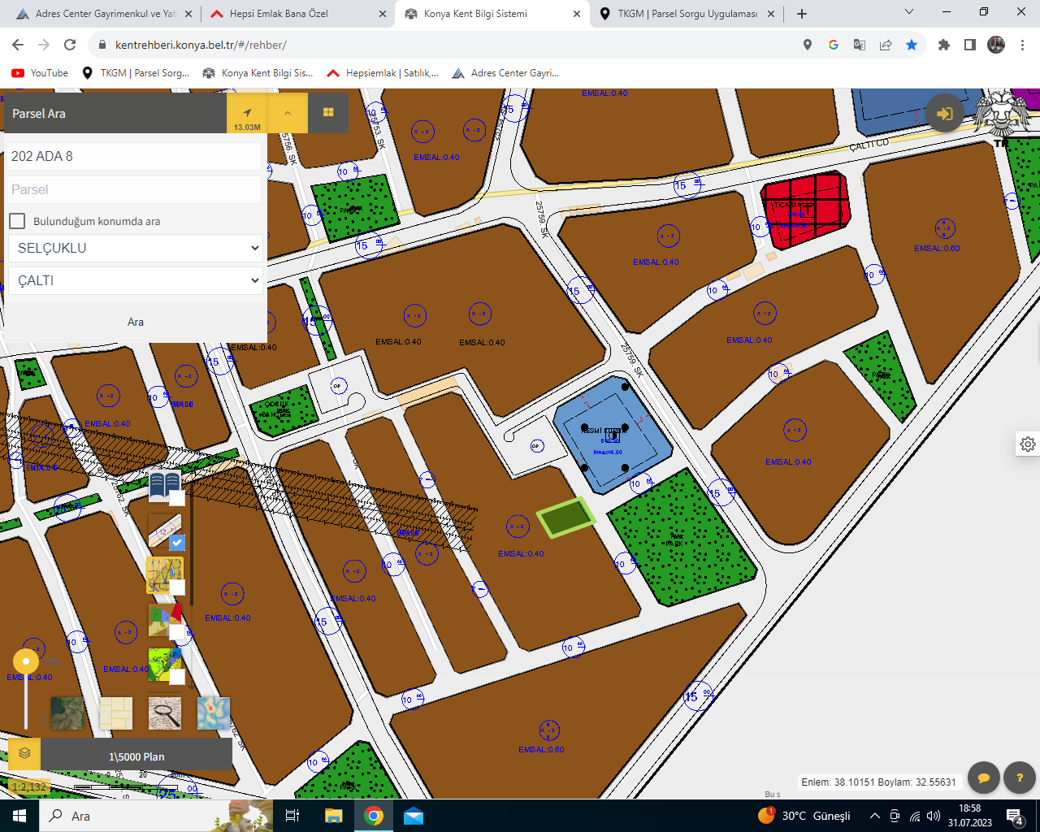Screen dimensions: 1040x832
Task: Click the browser forward arrow
Action: pos(44,45)
